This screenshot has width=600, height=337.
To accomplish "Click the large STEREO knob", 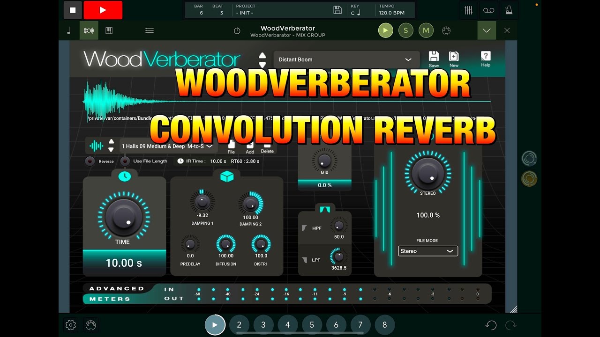I will [x=428, y=173].
